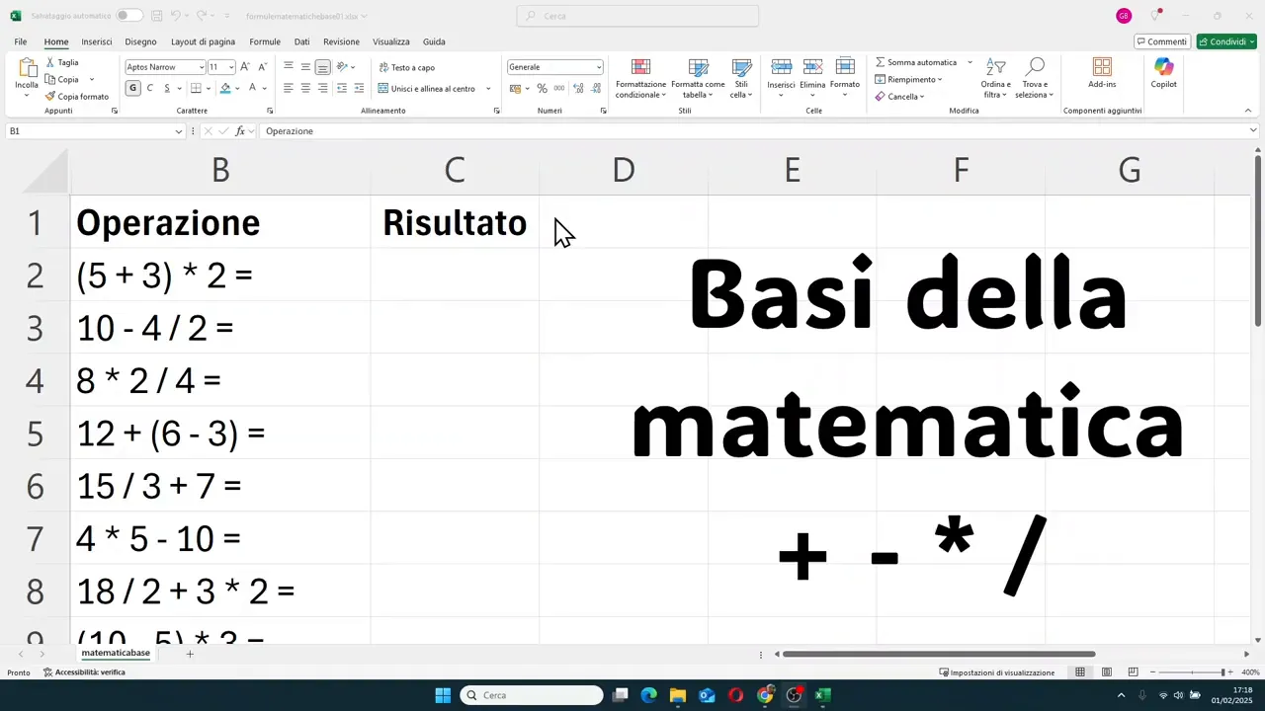Click the increase decimal icon
This screenshot has width=1265, height=711.
tap(578, 88)
